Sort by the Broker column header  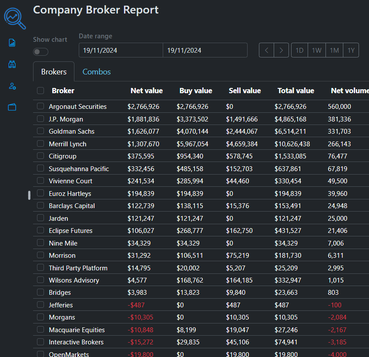[x=63, y=91]
